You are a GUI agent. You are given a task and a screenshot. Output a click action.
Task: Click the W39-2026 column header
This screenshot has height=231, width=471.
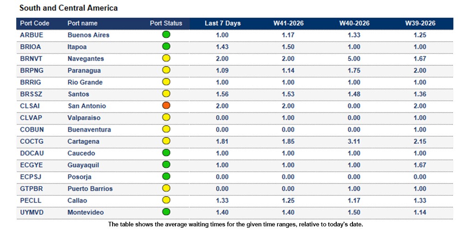420,24
